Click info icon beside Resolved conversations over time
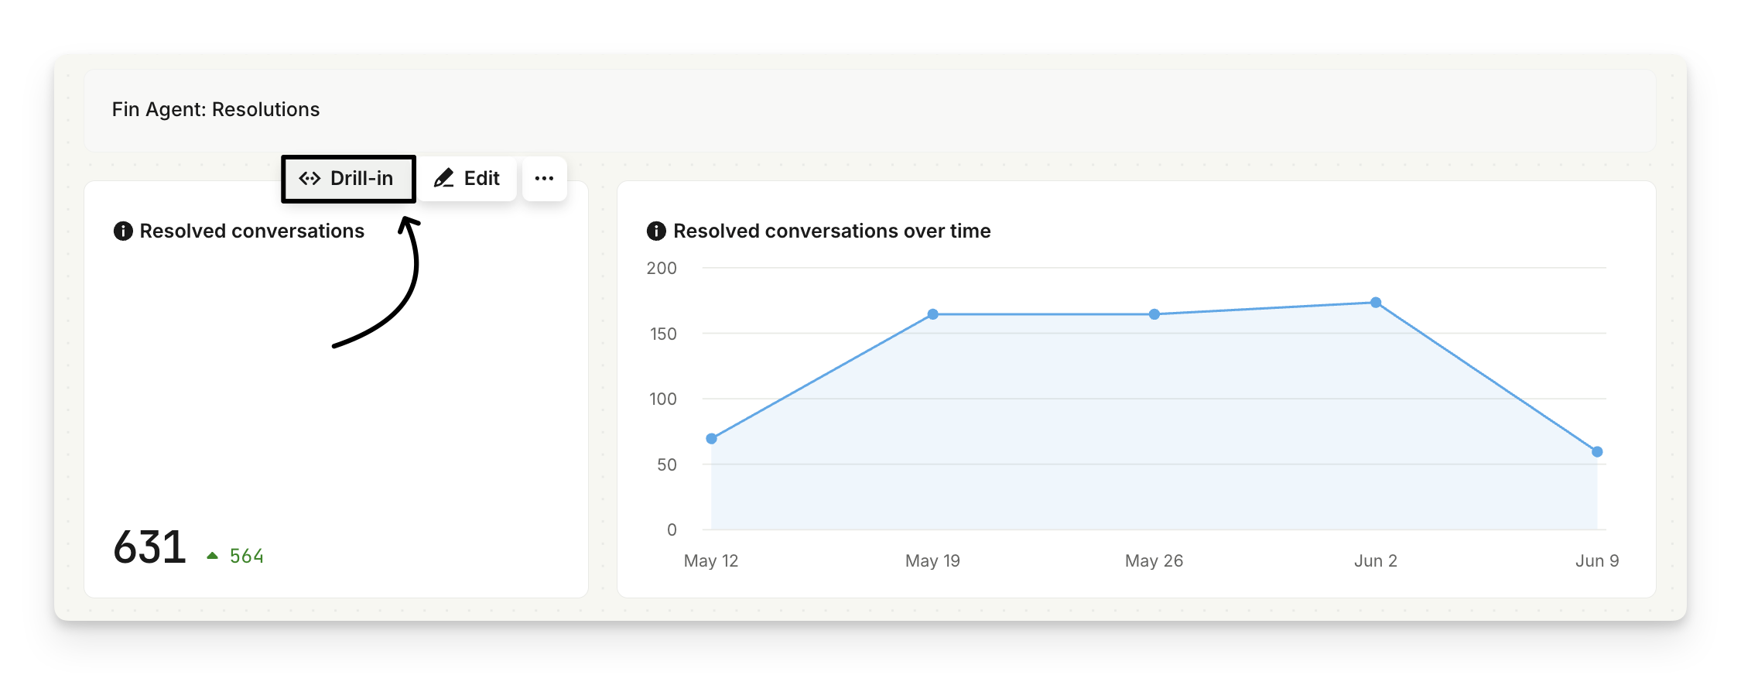Image resolution: width=1741 pixels, height=675 pixels. (x=656, y=231)
